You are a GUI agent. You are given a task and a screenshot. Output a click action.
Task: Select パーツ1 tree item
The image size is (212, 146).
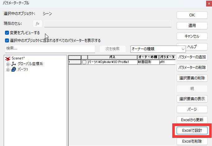(23, 69)
